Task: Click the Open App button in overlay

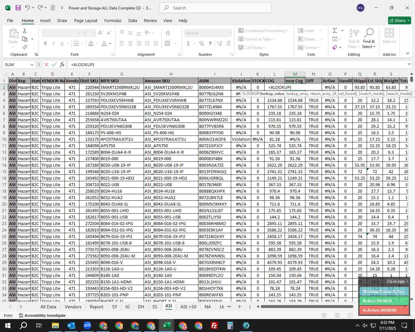Action: click(x=397, y=281)
